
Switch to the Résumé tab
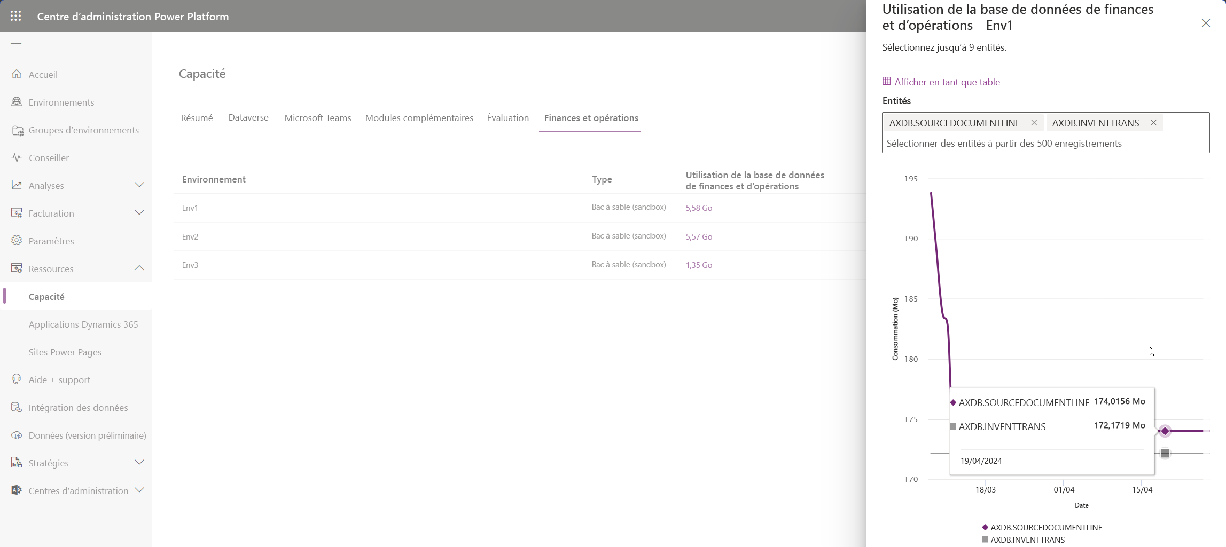(197, 118)
